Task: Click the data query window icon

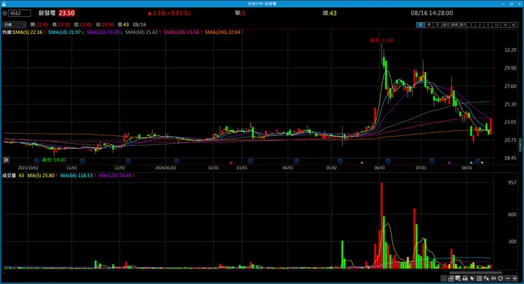Action: click(x=458, y=278)
